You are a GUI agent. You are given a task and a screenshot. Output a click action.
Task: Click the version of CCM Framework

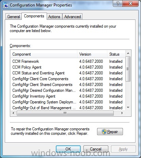(91, 61)
